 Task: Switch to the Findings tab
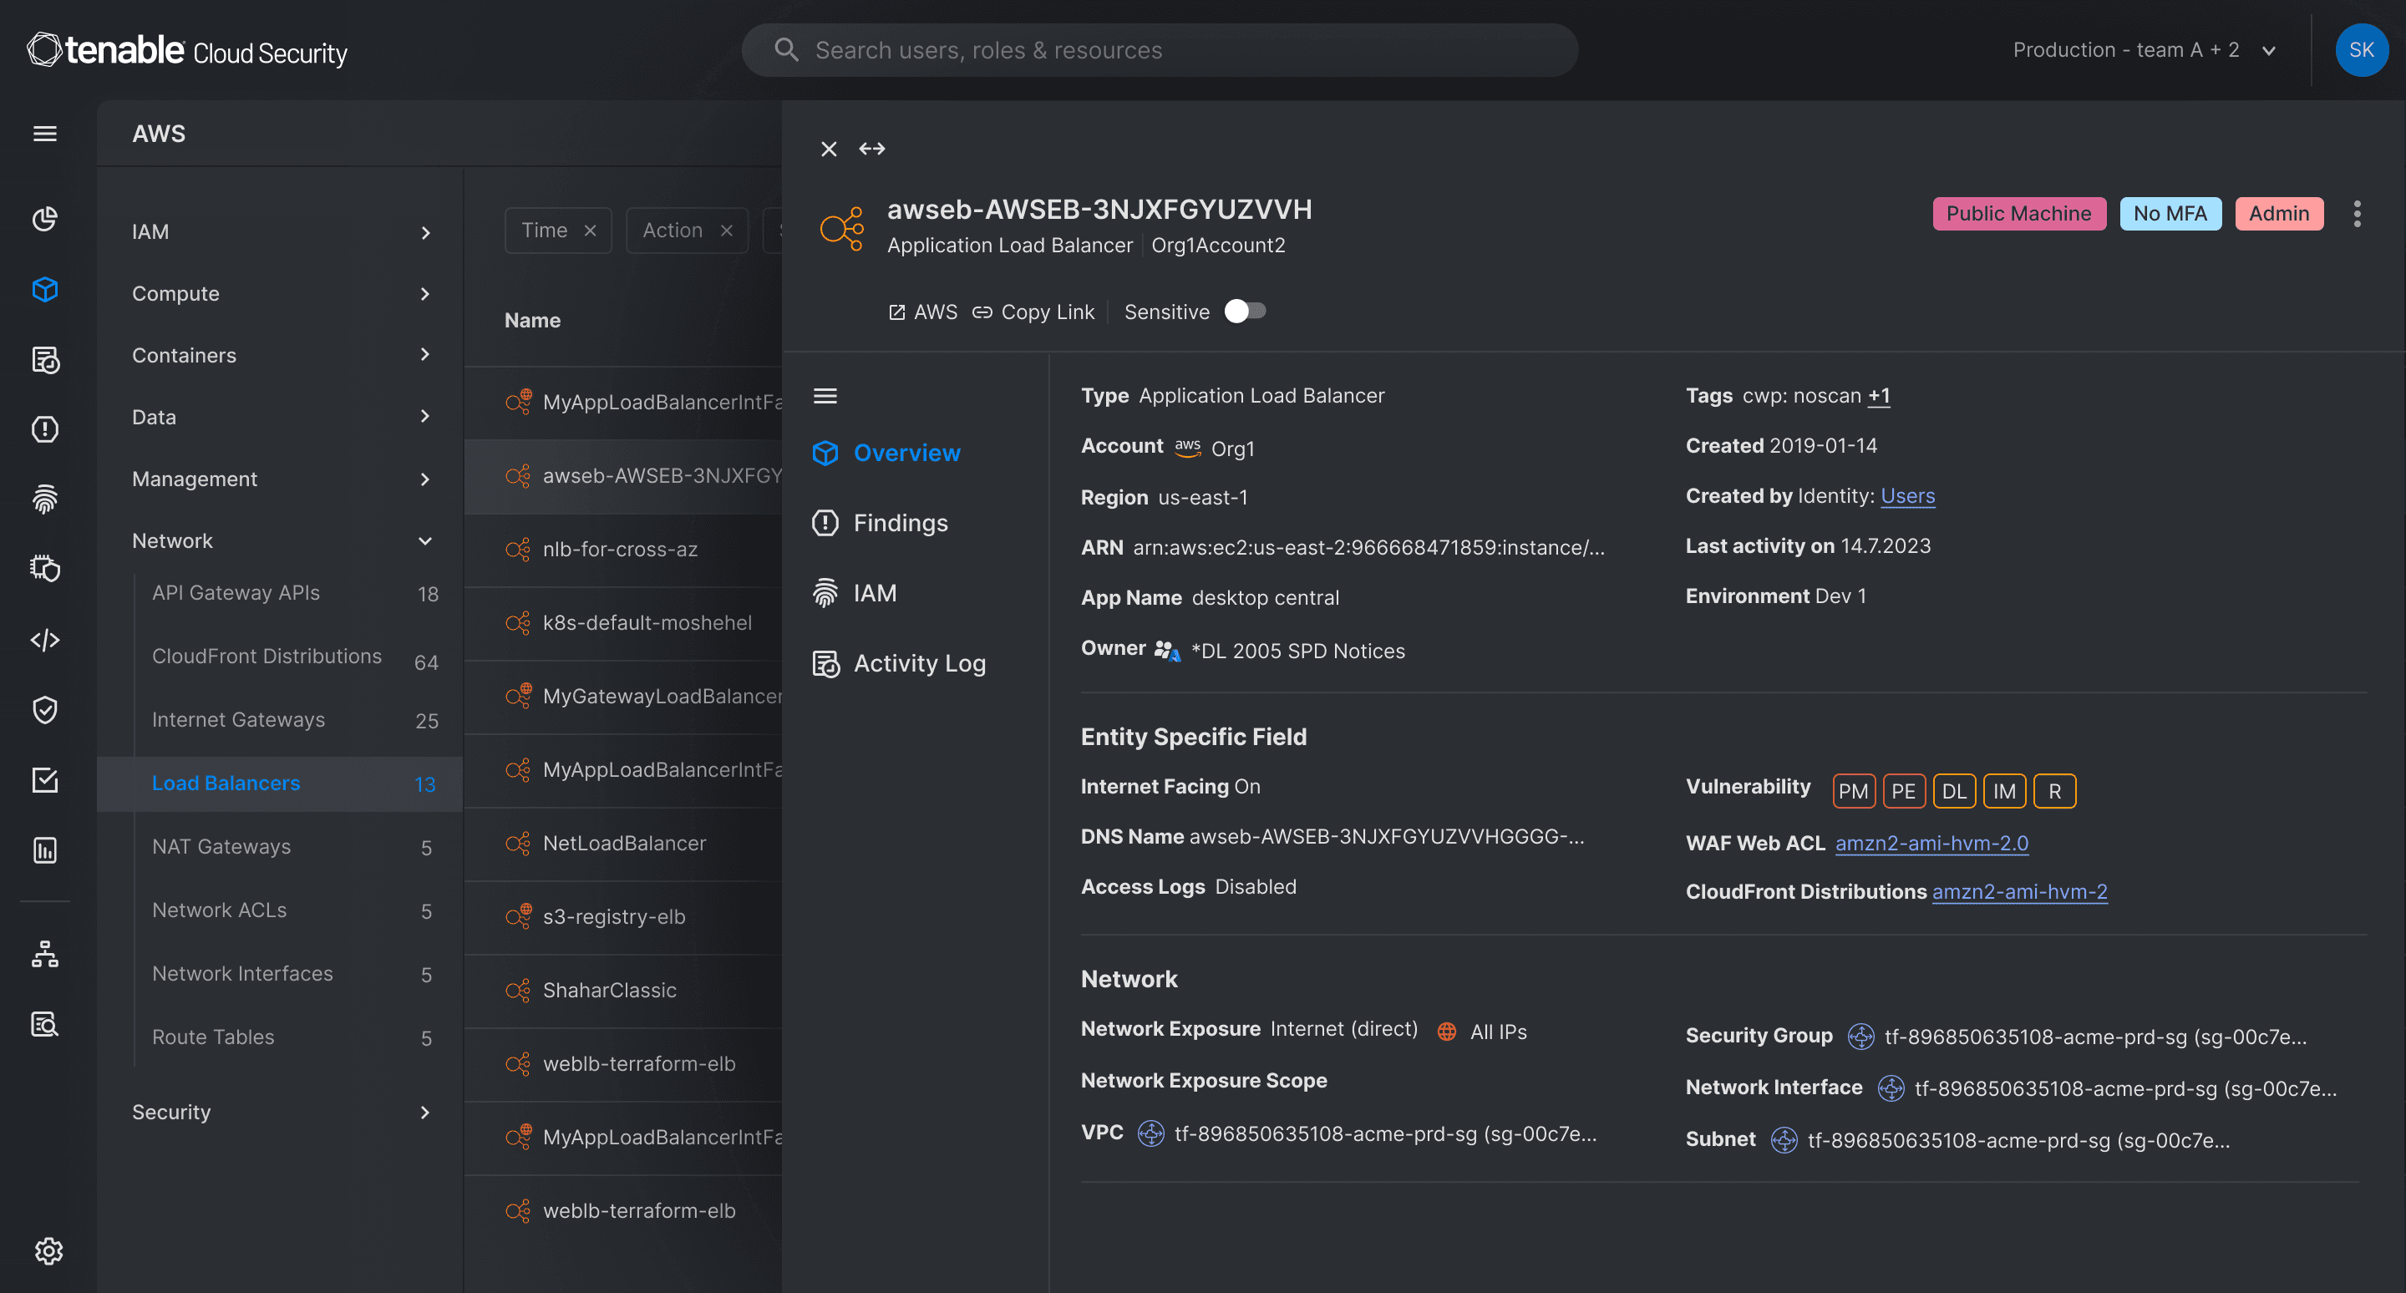(880, 523)
